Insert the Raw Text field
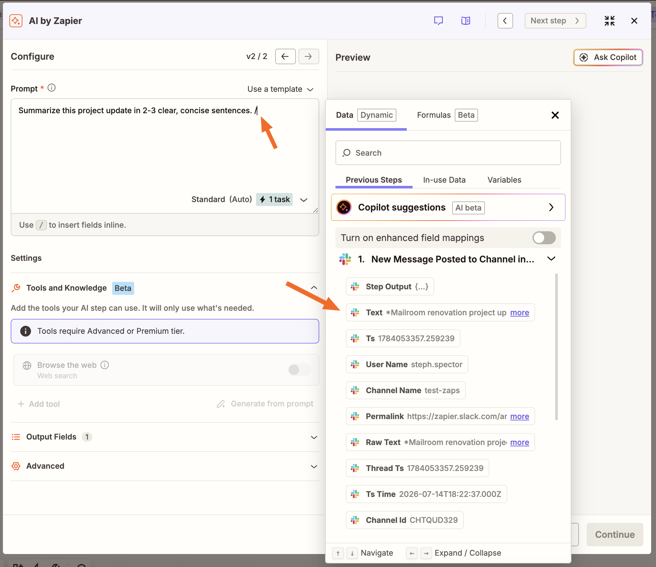 pos(440,442)
